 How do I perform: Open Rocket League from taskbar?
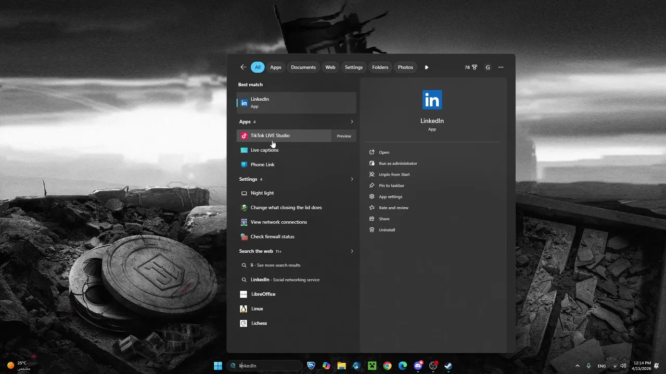click(311, 366)
